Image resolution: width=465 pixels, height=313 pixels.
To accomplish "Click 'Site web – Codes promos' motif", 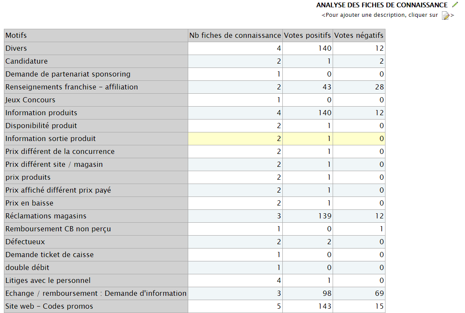I will point(49,306).
